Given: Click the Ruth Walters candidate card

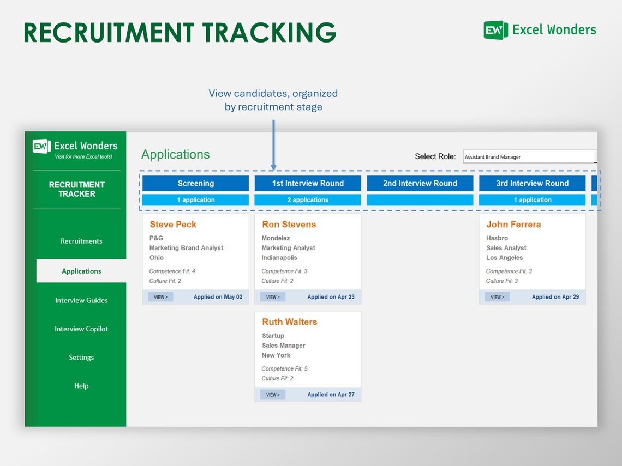Looking at the screenshot, I should (307, 354).
